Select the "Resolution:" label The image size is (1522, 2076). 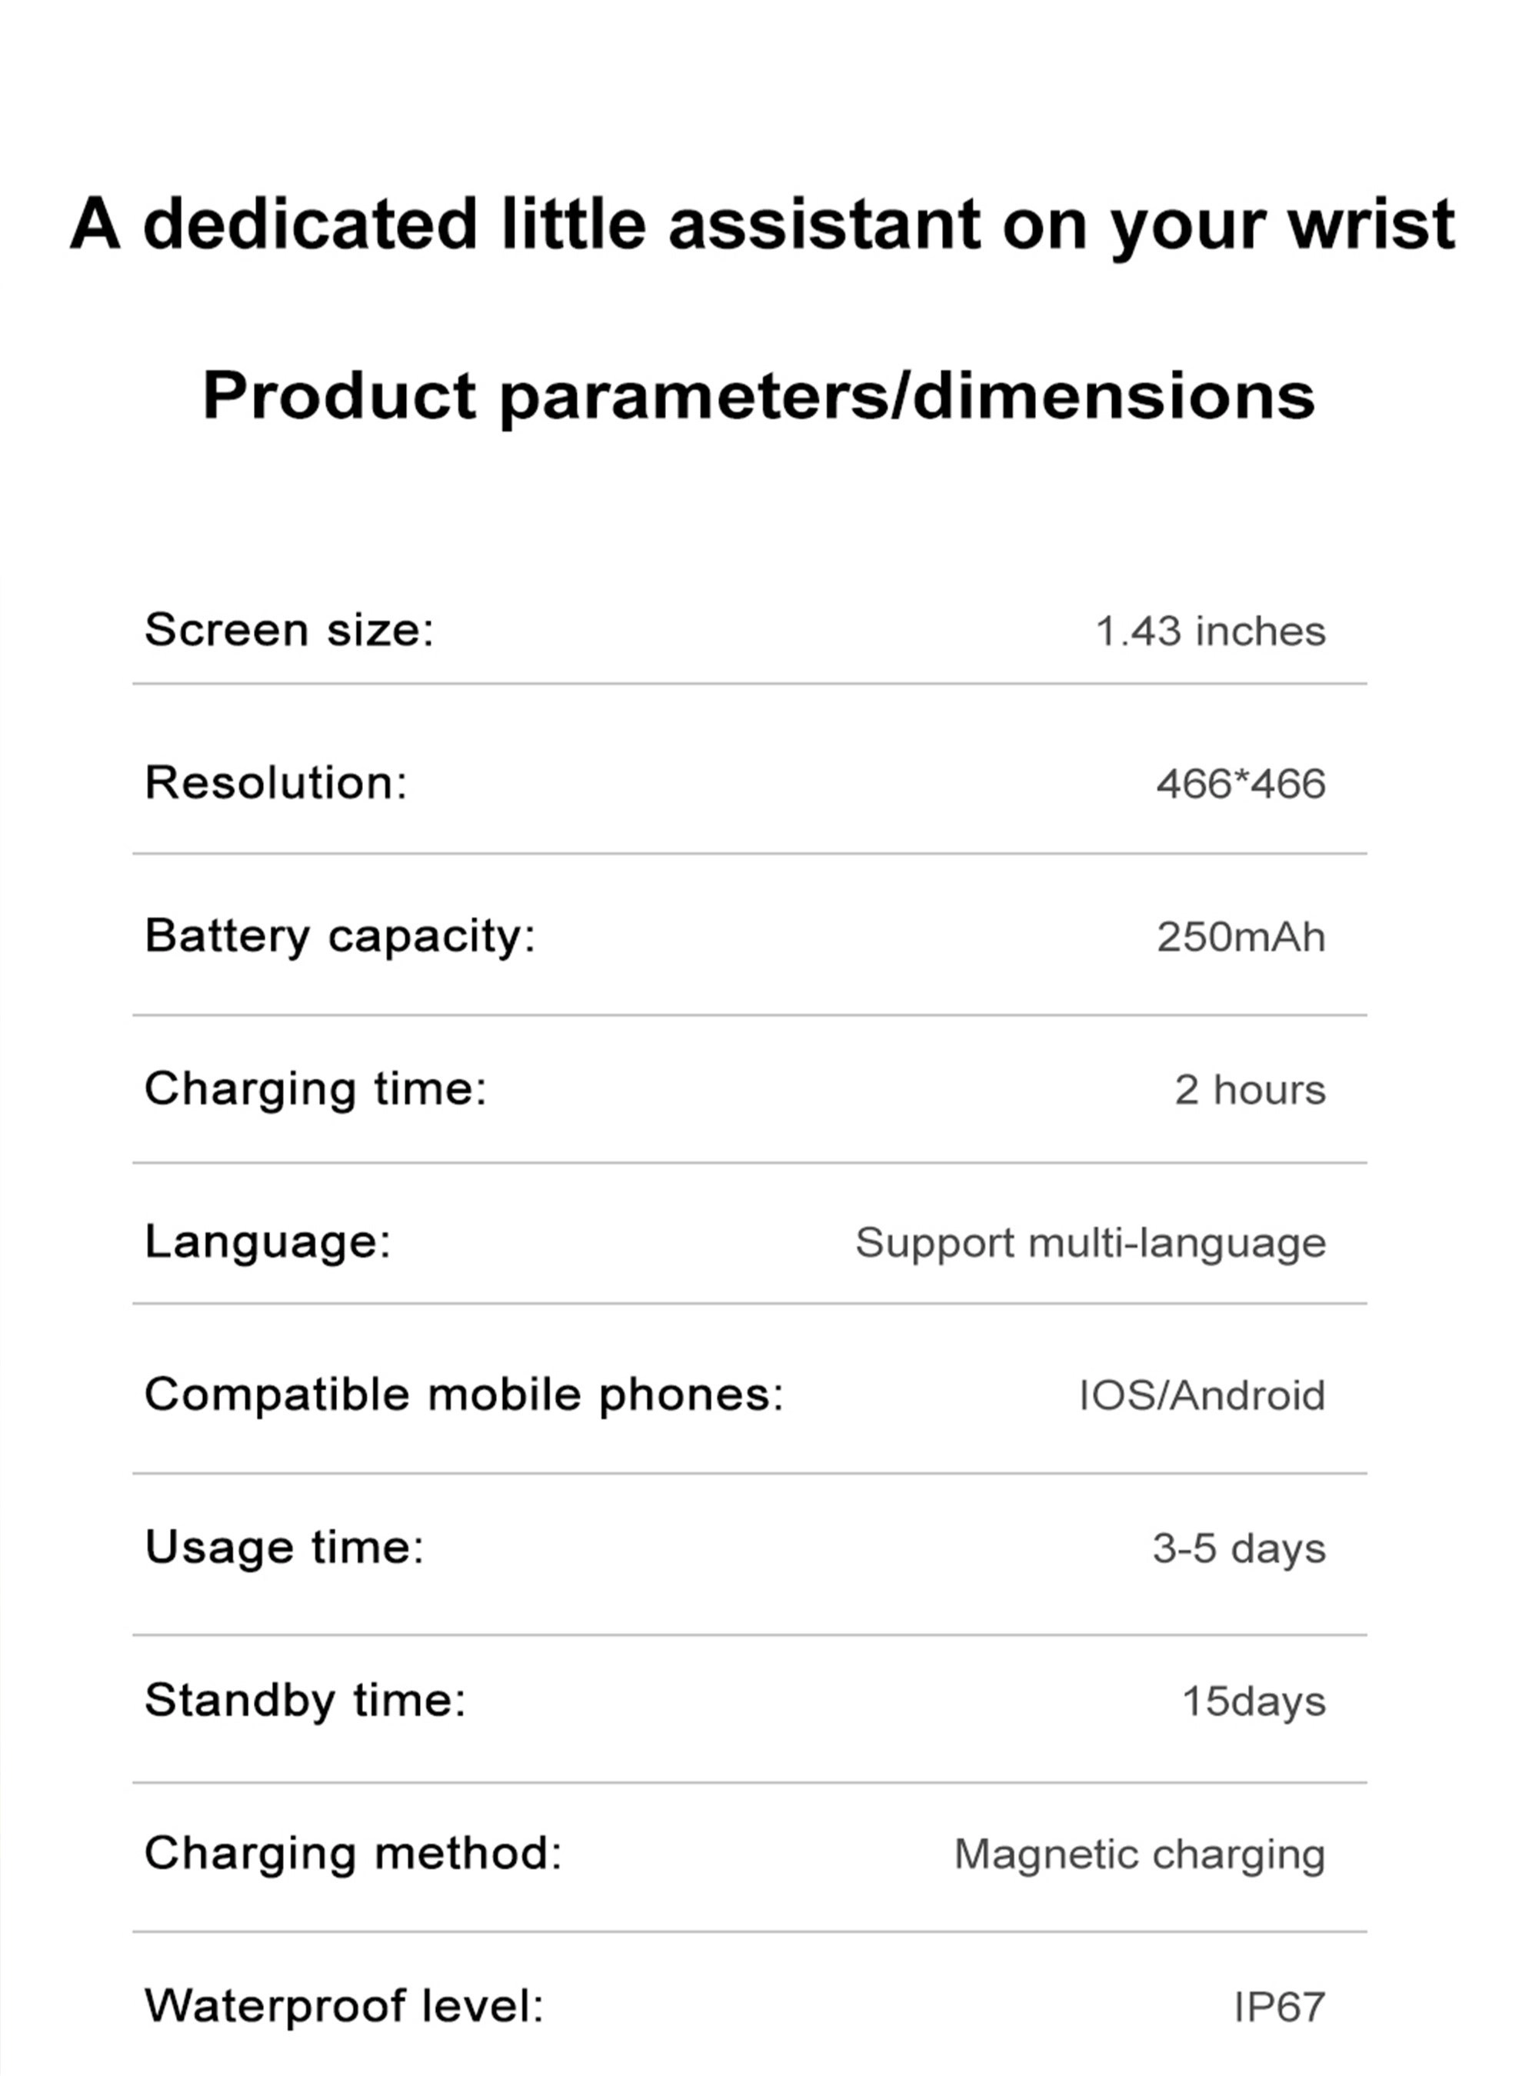click(275, 783)
